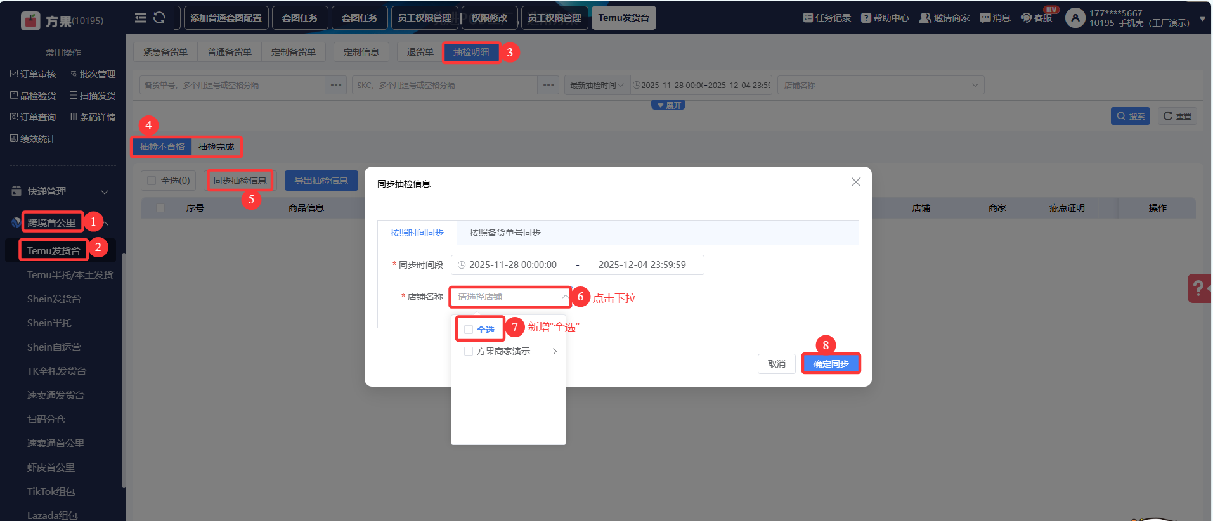Collapse 跨境首公里 in the sidebar
Screen dimensions: 1213x521
[106, 223]
